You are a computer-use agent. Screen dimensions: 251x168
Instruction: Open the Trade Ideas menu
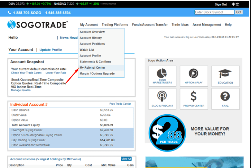180,25
